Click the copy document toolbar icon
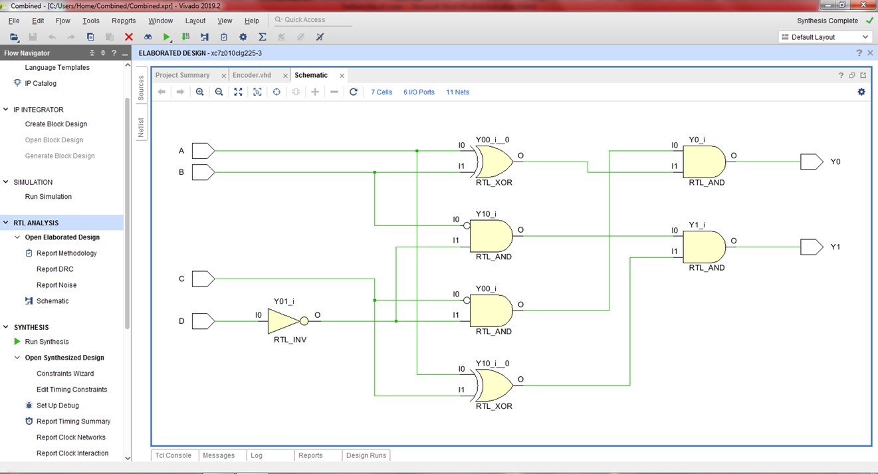The image size is (878, 474). click(x=90, y=37)
